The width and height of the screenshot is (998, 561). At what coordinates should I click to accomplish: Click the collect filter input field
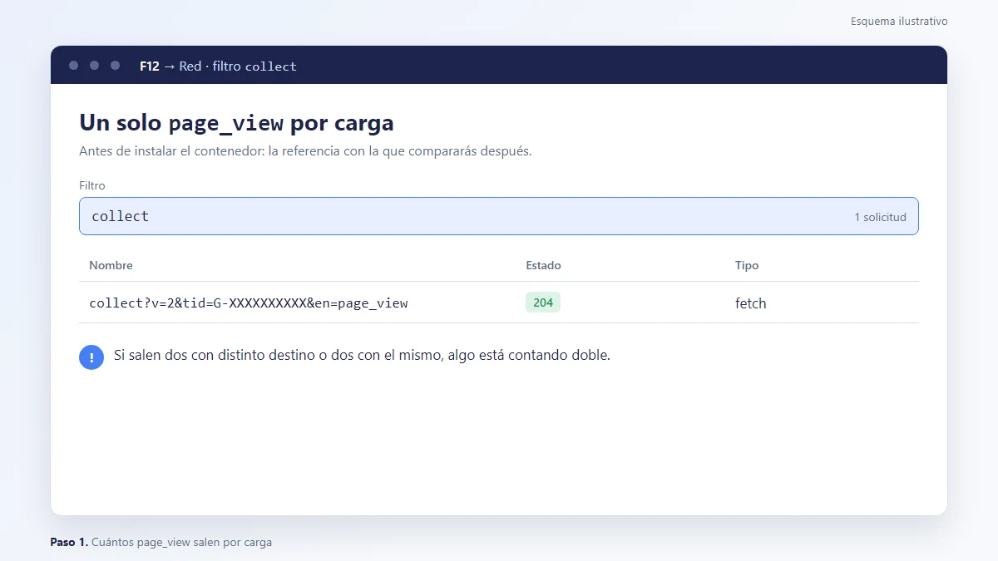499,216
